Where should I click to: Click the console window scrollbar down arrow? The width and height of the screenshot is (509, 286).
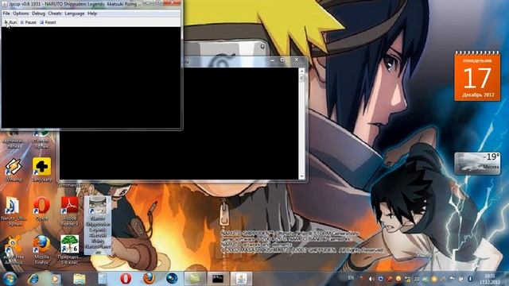[x=302, y=176]
